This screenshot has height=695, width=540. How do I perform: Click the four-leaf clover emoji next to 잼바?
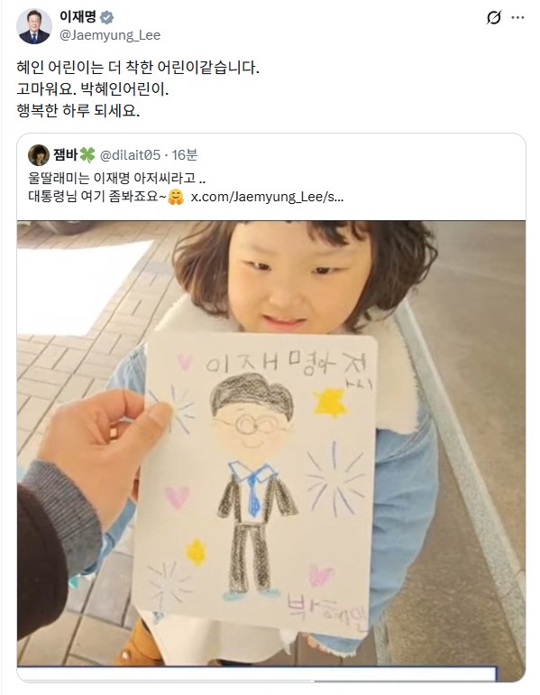[87, 154]
